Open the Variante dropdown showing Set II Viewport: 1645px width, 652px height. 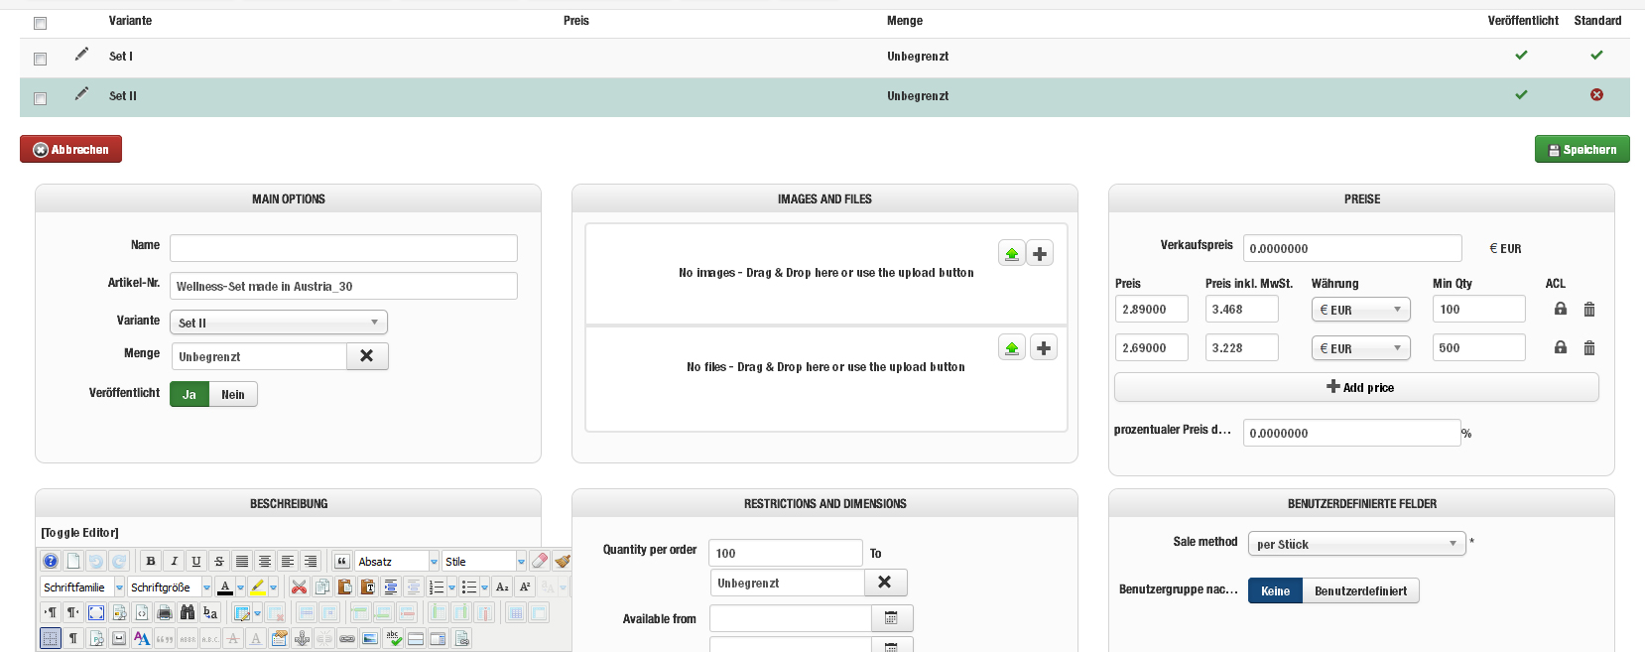[279, 322]
